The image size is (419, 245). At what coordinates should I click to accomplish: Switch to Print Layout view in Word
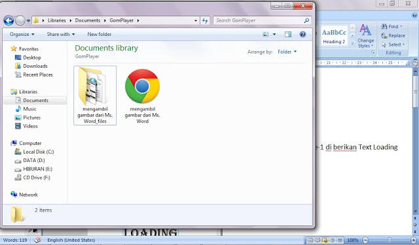(x=310, y=240)
